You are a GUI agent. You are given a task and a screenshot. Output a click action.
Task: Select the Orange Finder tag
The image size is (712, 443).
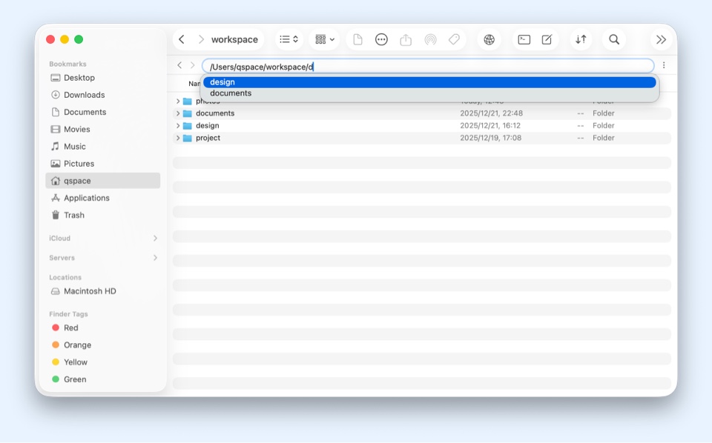77,345
